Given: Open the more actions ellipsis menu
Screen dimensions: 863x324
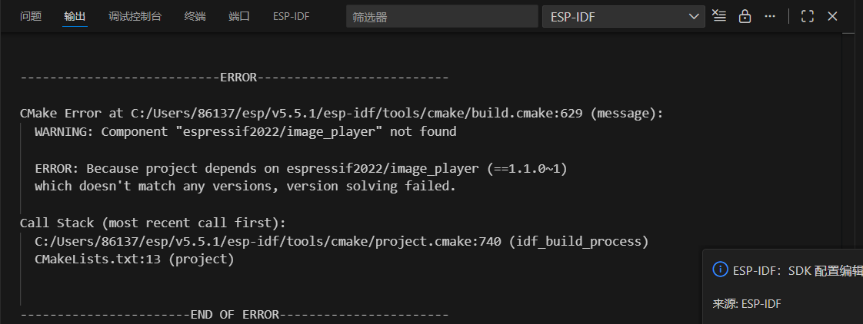Looking at the screenshot, I should click(x=770, y=16).
